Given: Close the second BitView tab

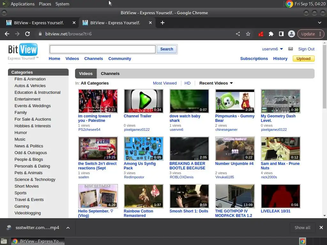Looking at the screenshot, I should click(150, 23).
